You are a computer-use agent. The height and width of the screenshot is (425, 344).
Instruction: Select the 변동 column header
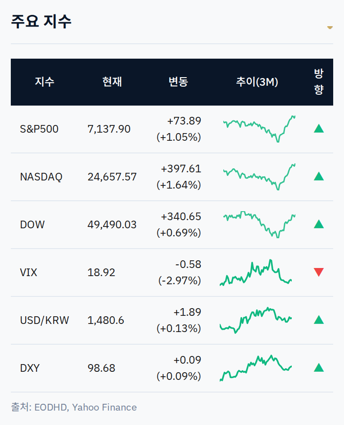tap(178, 82)
